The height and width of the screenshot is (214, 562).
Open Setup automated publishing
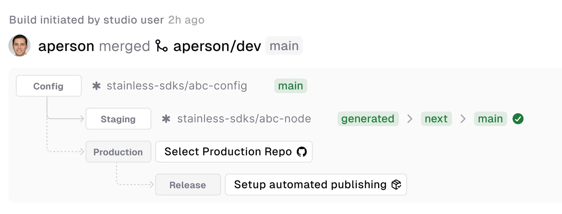(x=315, y=185)
